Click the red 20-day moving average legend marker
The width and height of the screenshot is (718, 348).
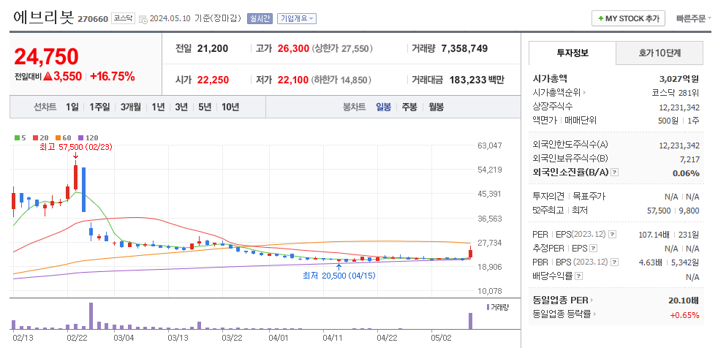[x=35, y=137]
